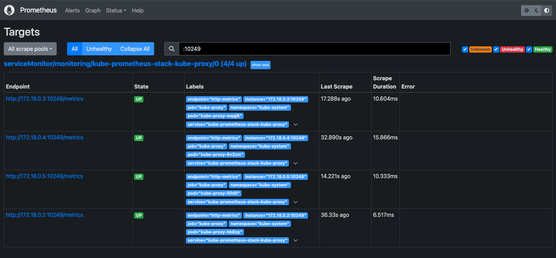Select the All filter button
The image size is (556, 258).
[x=75, y=49]
